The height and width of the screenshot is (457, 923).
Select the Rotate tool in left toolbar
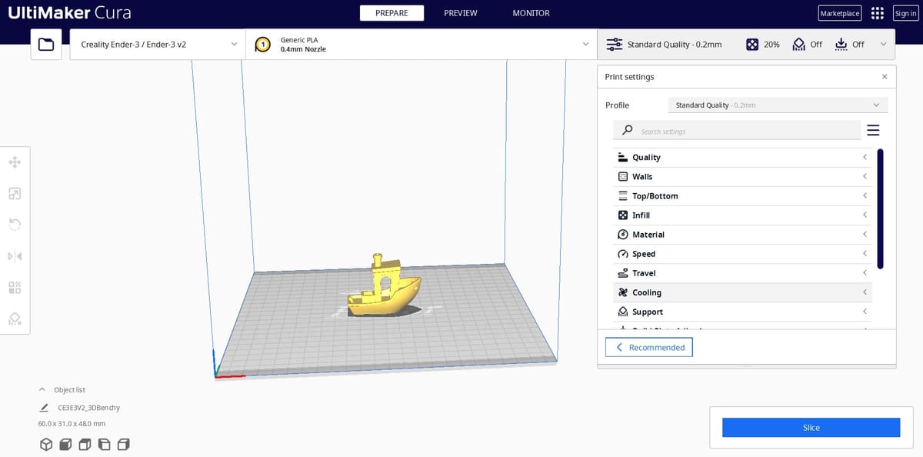point(15,225)
